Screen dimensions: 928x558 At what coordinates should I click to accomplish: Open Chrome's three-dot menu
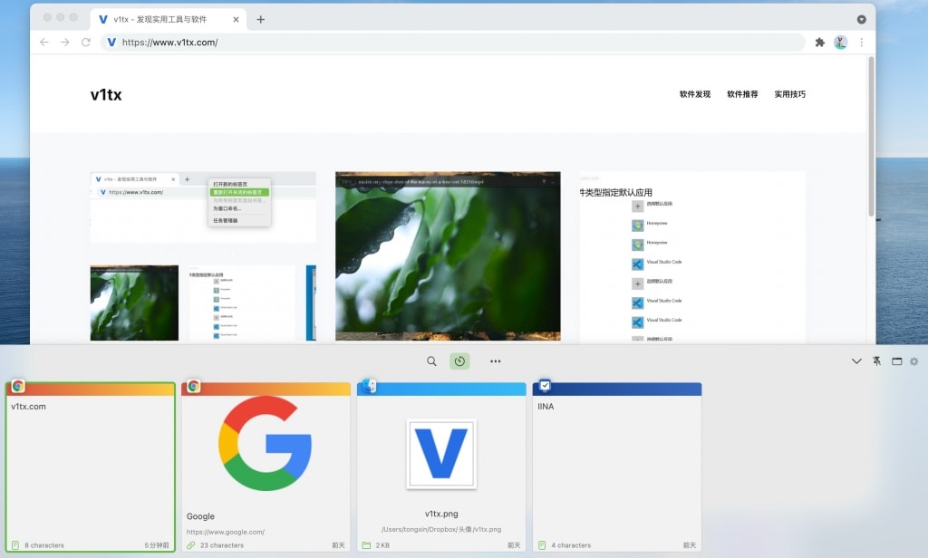click(x=862, y=42)
